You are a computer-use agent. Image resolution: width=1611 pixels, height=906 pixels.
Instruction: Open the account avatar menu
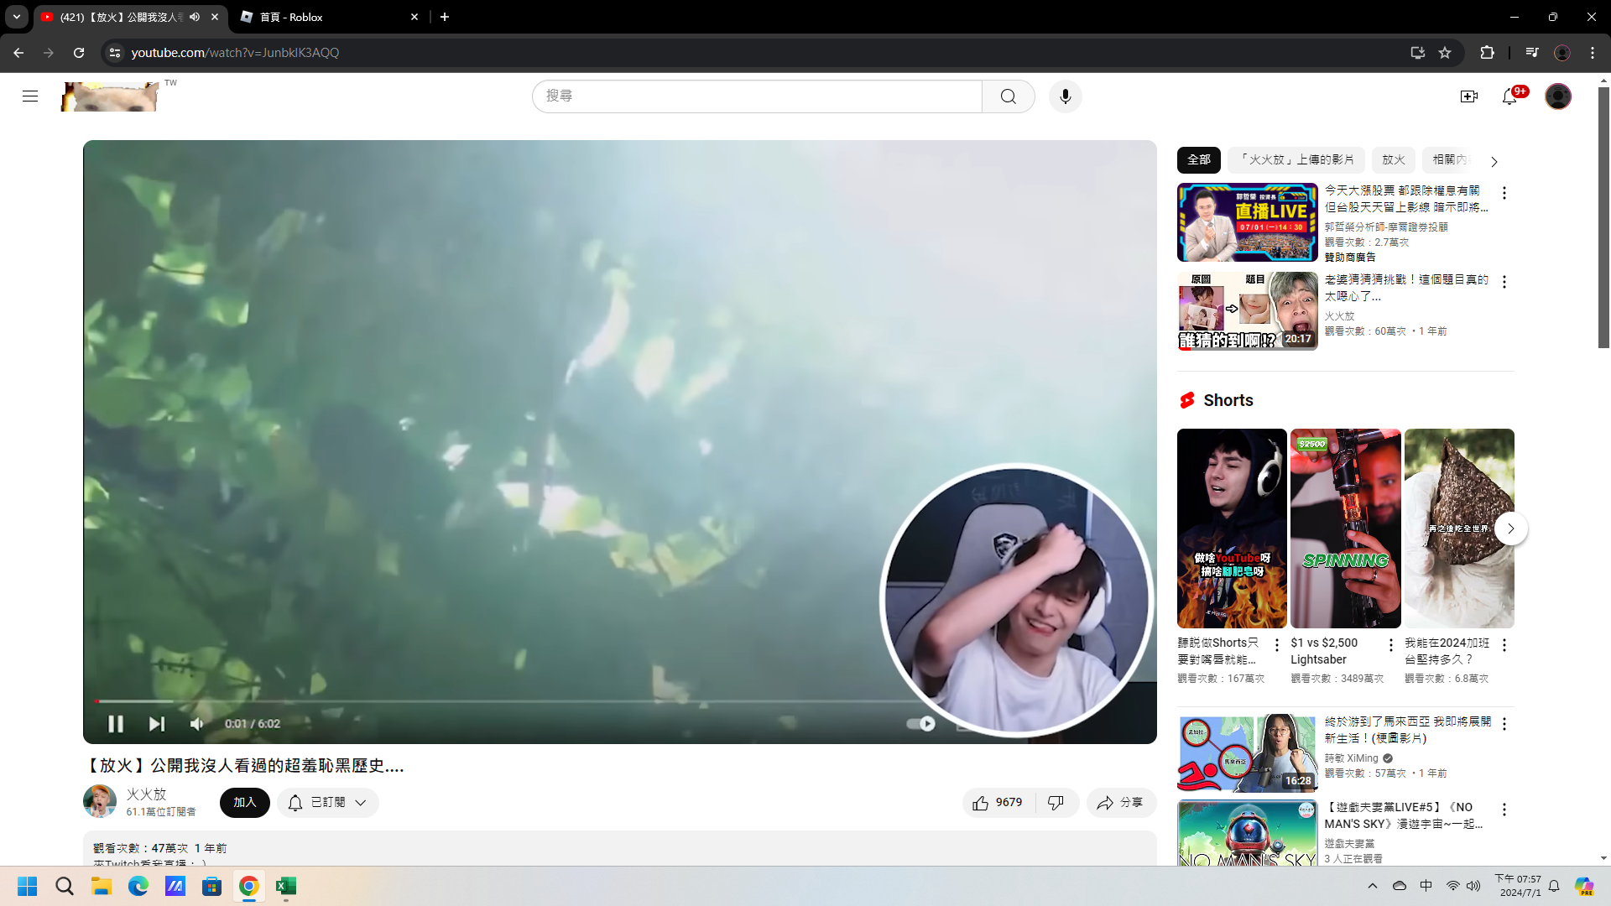(x=1558, y=96)
